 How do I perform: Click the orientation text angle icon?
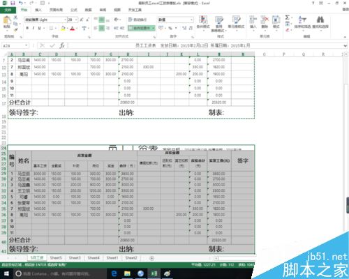tap(117, 20)
